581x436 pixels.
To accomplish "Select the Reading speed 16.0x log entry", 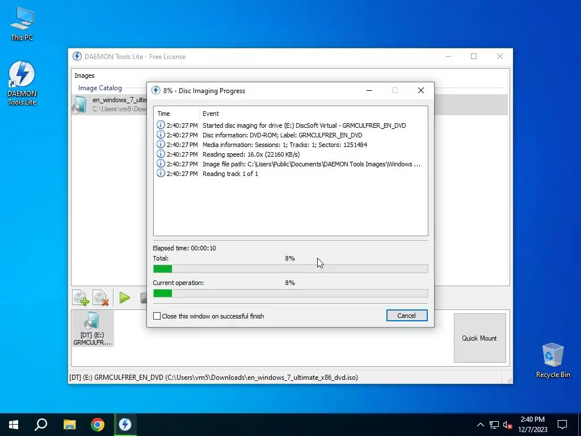I will click(x=290, y=154).
